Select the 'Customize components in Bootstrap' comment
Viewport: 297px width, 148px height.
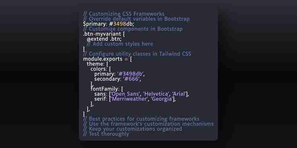click(133, 29)
